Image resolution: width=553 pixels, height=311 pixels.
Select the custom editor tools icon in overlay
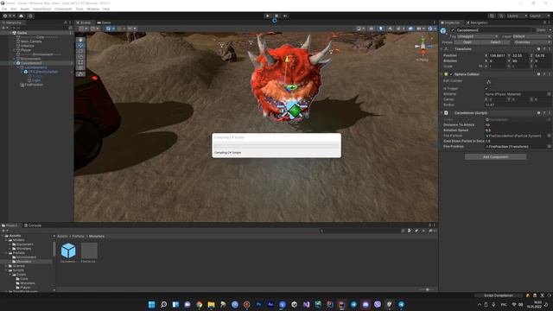(80, 74)
